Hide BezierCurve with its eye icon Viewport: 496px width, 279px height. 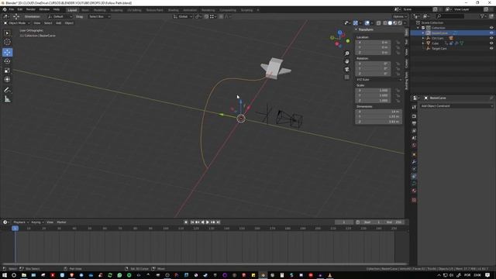pos(491,33)
